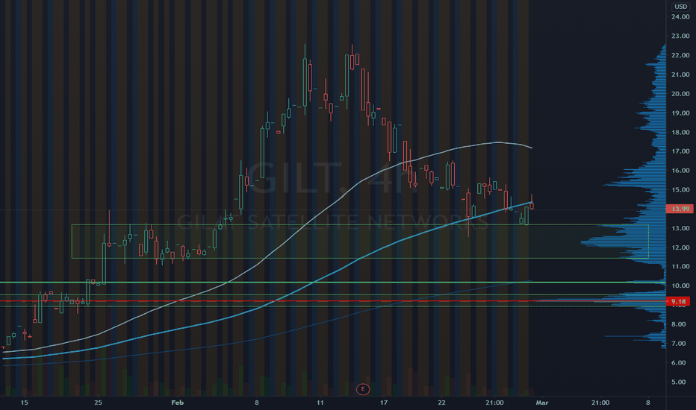This screenshot has height=410, width=696.
Task: Click the 12.00 price axis label
Action: point(680,247)
